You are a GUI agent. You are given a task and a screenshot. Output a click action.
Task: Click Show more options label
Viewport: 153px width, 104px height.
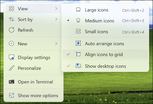coord(38,96)
